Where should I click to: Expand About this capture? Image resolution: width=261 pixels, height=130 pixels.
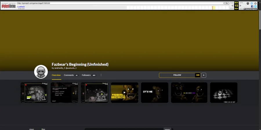point(250,9)
